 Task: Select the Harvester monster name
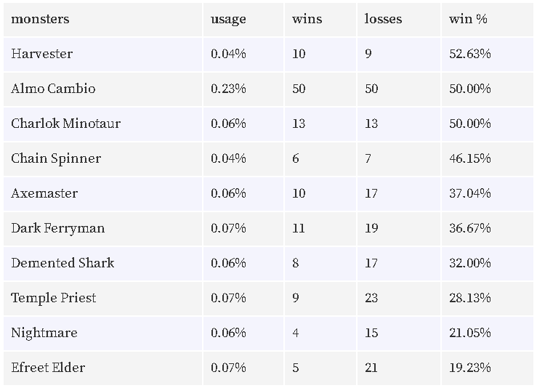pos(41,54)
